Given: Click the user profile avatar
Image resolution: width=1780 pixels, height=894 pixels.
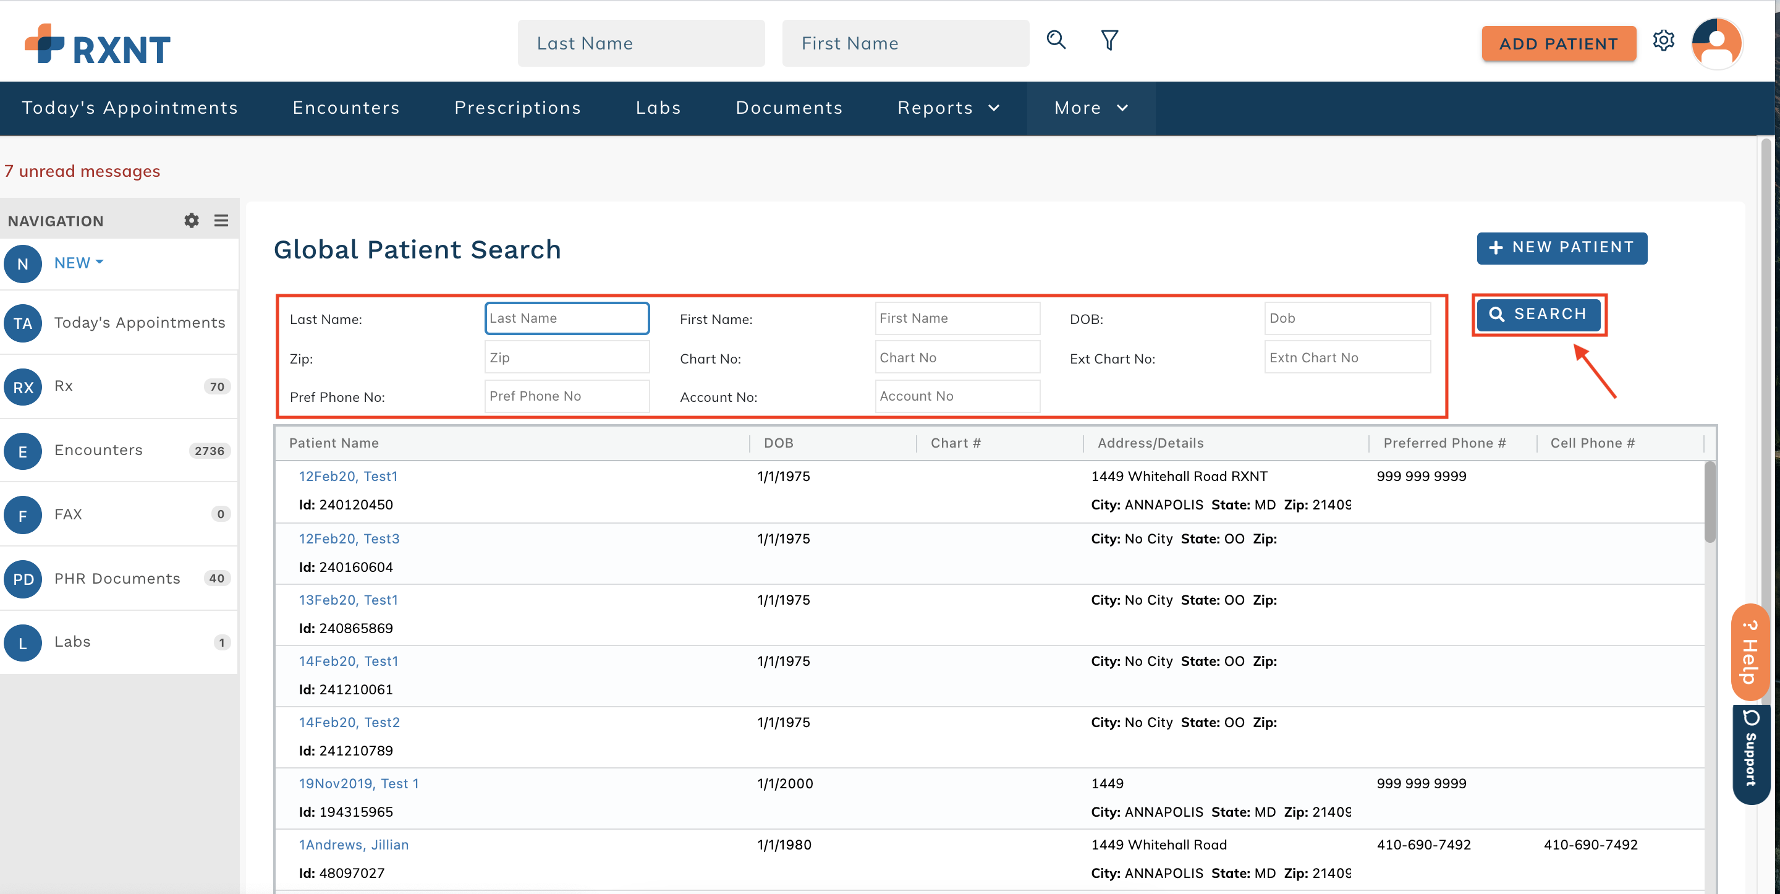Looking at the screenshot, I should coord(1717,43).
